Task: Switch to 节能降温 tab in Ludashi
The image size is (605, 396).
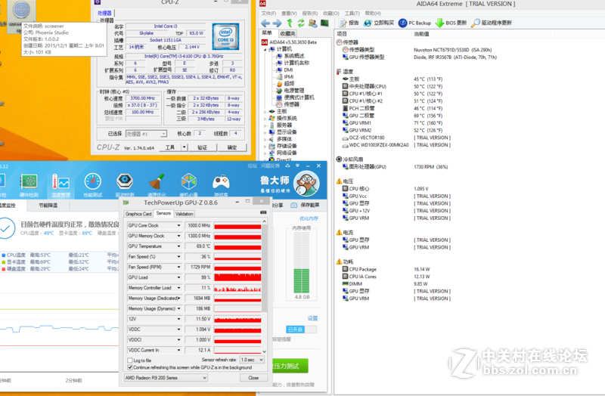Action: click(x=48, y=206)
